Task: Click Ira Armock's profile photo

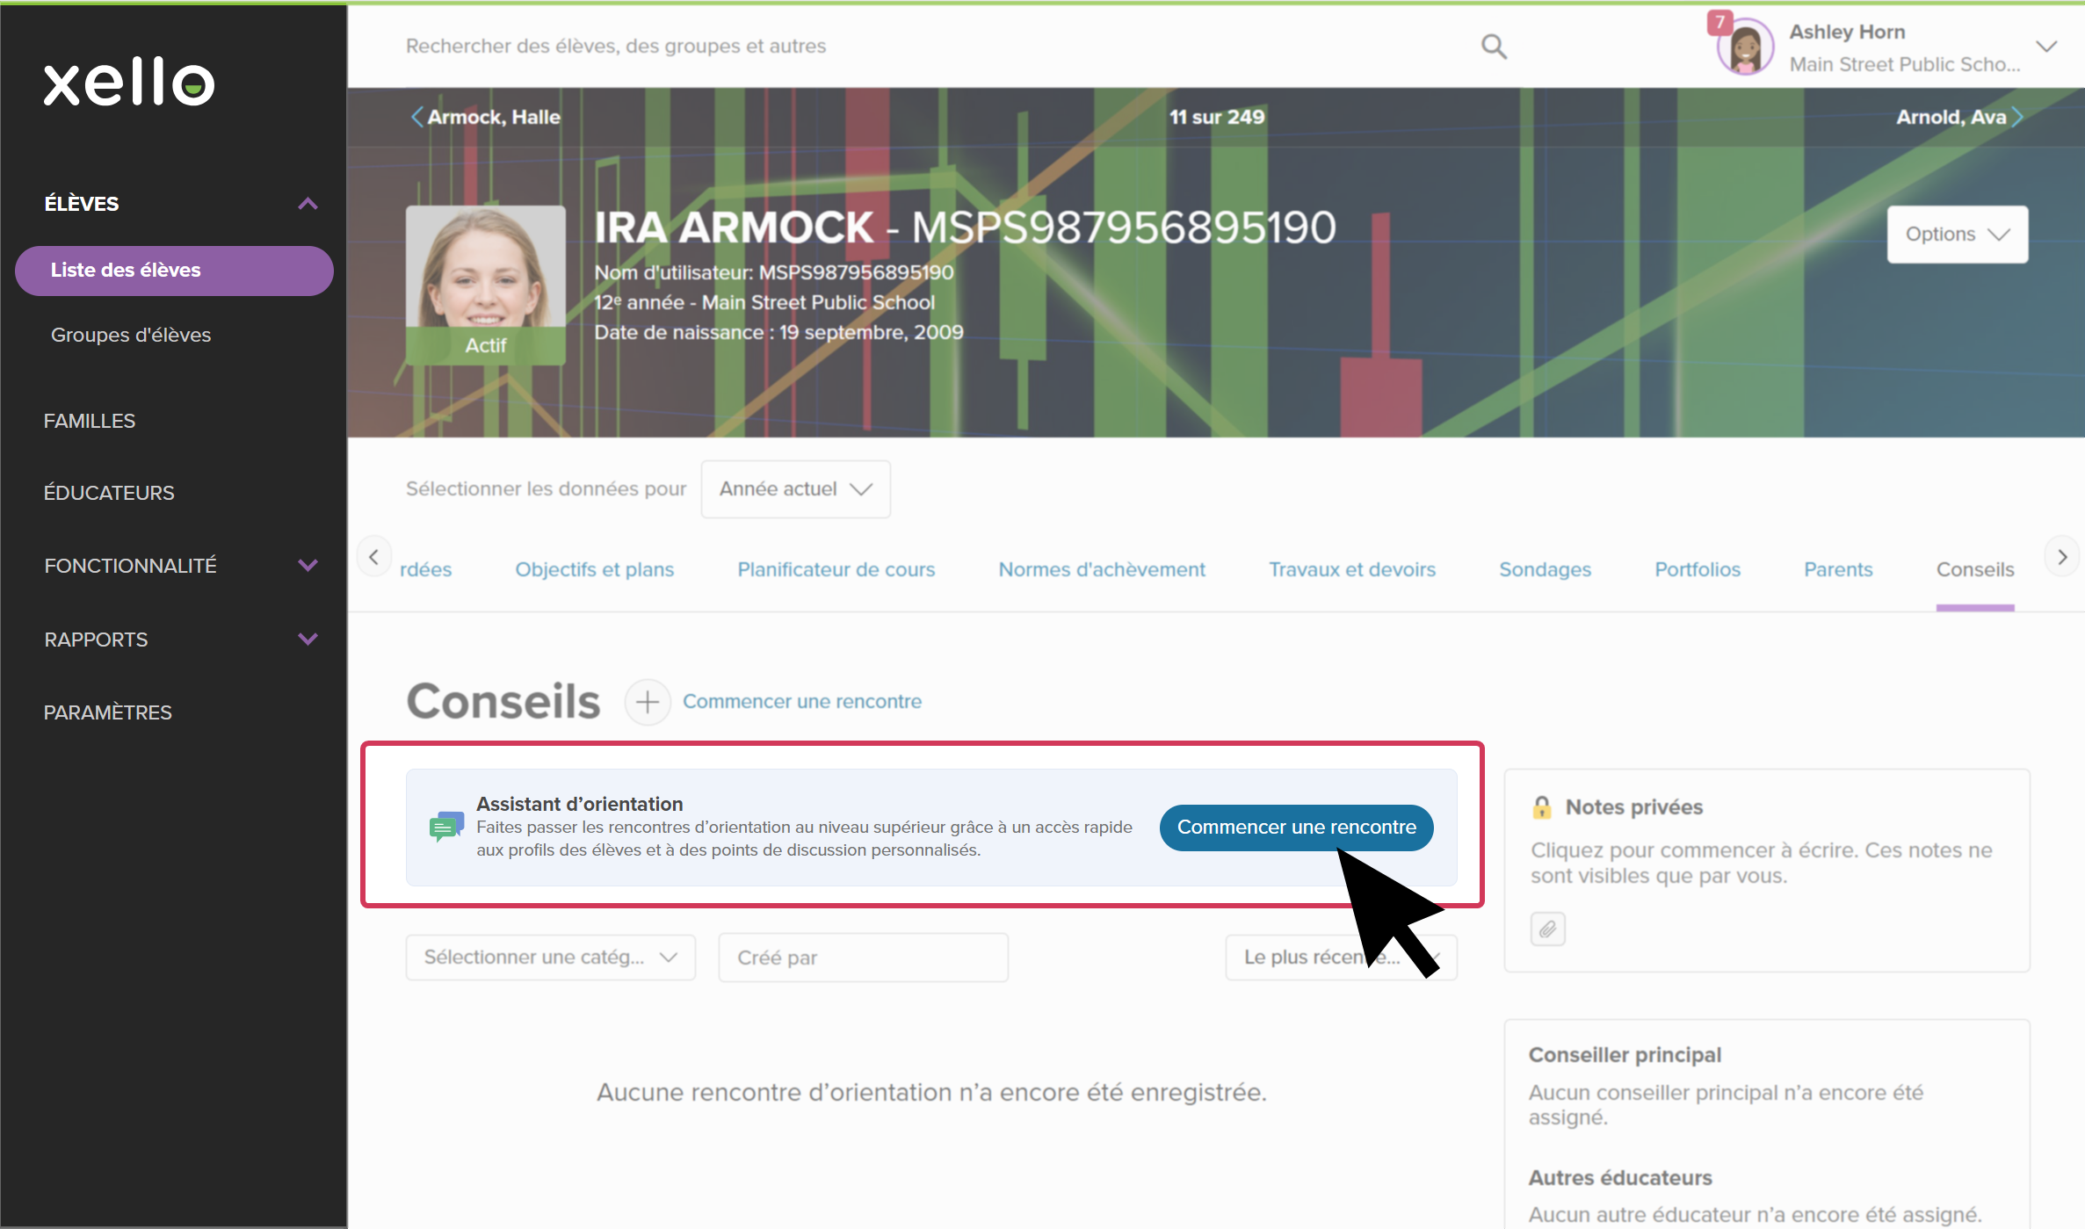Action: coord(485,285)
